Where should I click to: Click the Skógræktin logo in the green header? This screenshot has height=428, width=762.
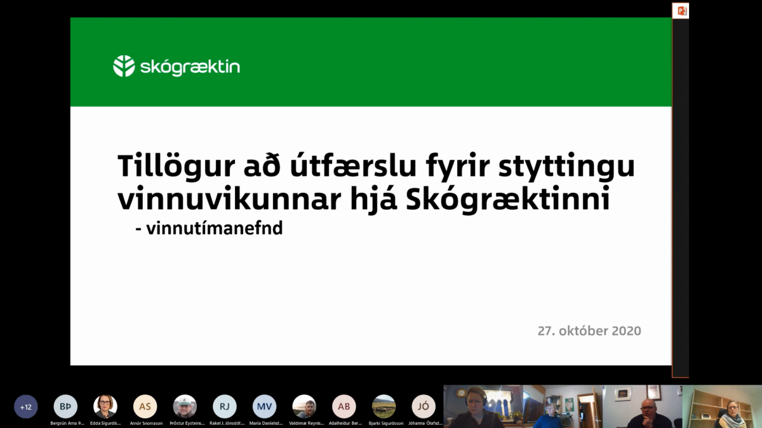point(177,67)
